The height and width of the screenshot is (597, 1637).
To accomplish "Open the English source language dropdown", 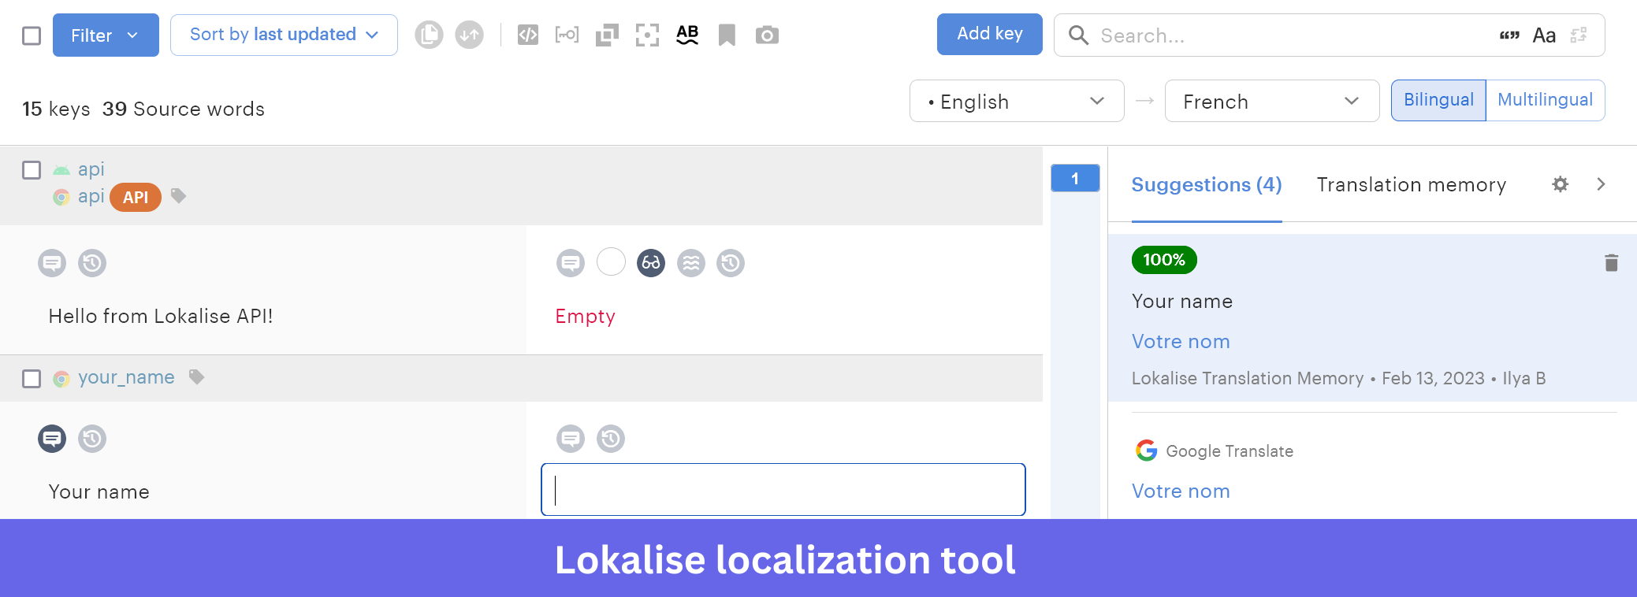I will [1017, 102].
